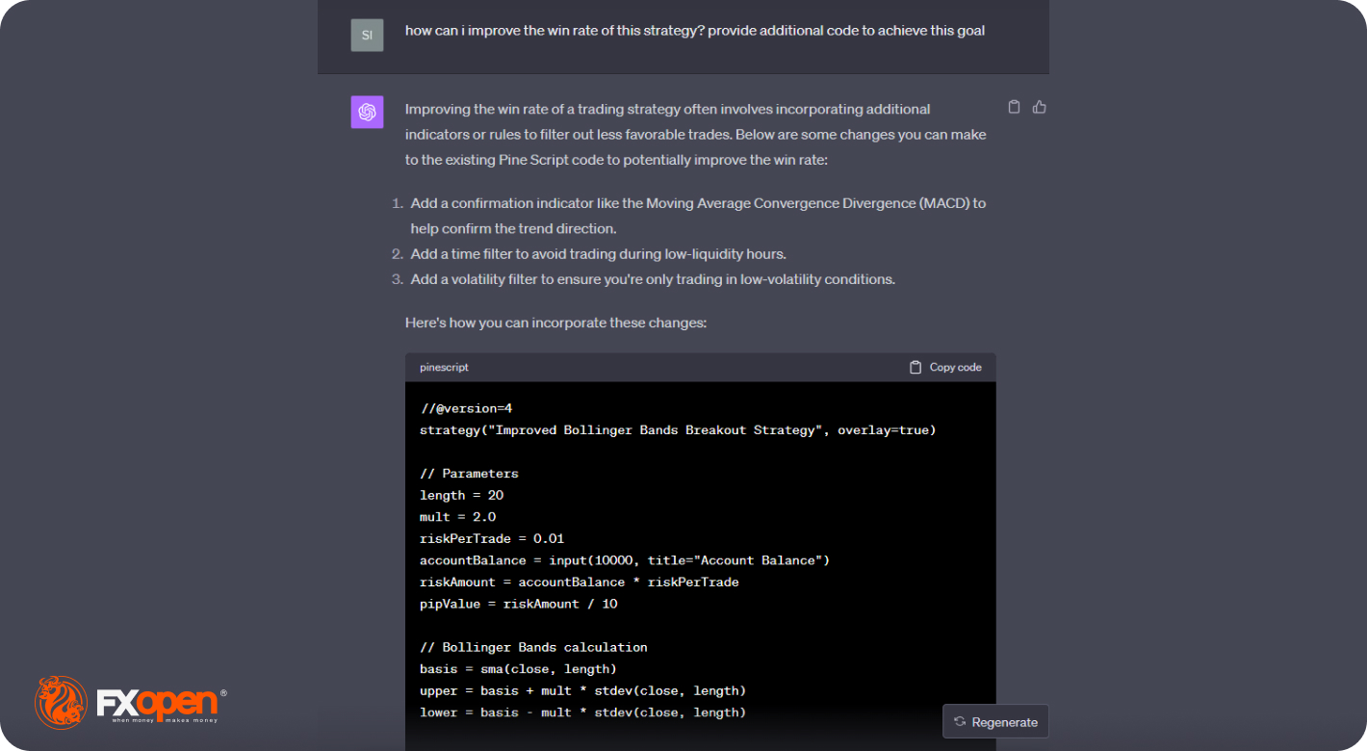This screenshot has width=1367, height=751.
Task: Click the strategy() declaration code line
Action: 677,429
